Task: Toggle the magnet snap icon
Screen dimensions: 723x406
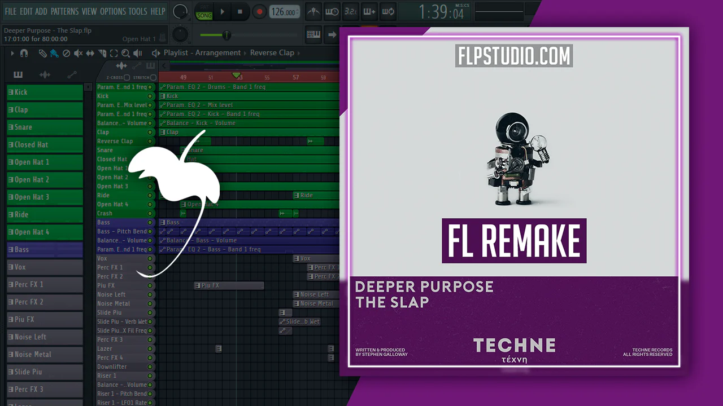Action: [24, 53]
